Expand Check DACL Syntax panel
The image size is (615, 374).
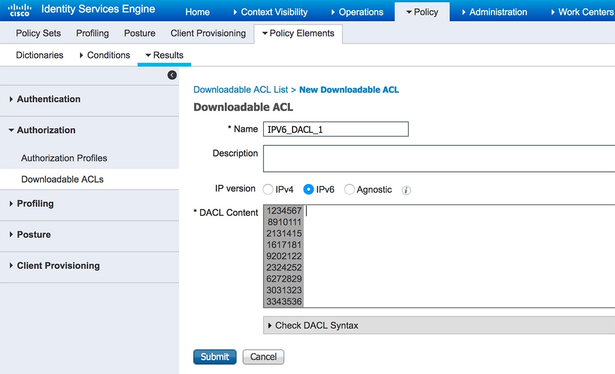tap(439, 325)
